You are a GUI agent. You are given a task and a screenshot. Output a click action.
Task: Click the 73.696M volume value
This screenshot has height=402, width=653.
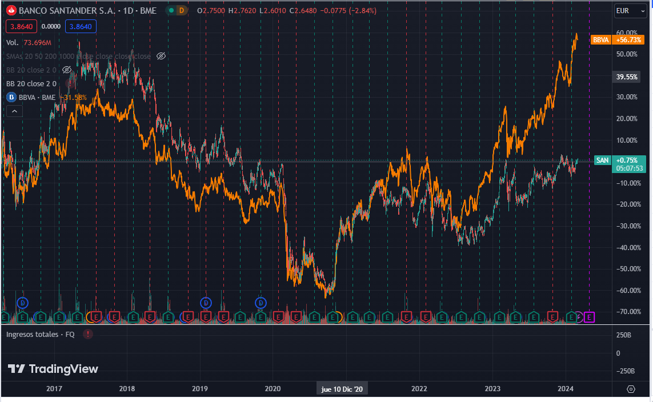tap(38, 42)
